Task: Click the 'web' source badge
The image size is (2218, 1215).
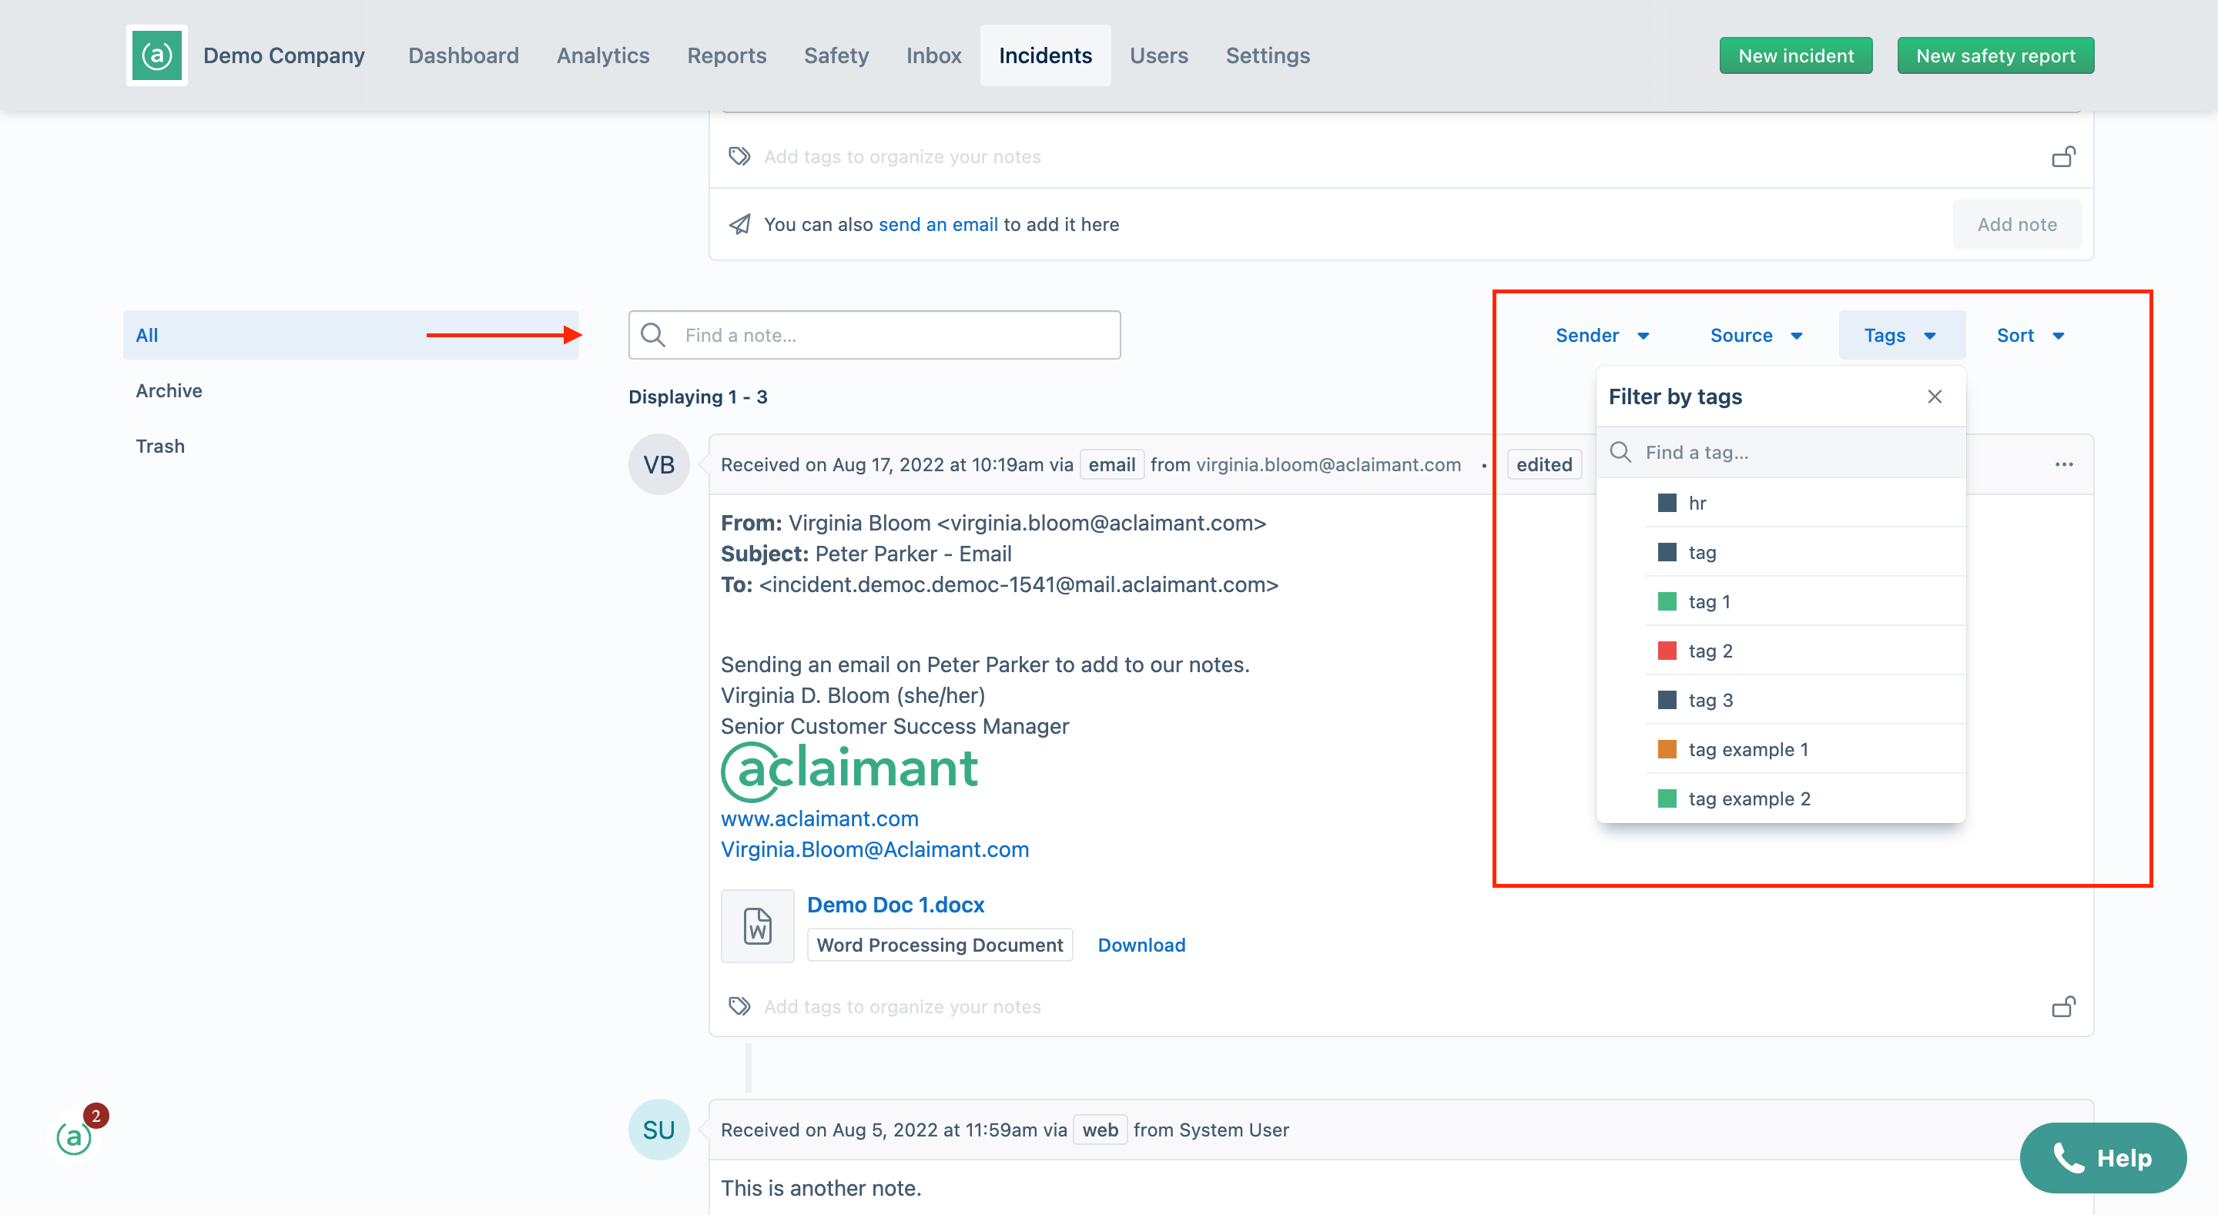Action: (x=1100, y=1130)
